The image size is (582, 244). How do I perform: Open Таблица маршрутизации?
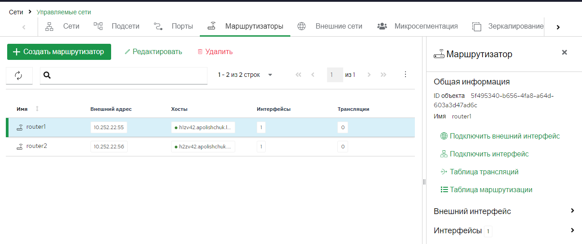pos(486,189)
